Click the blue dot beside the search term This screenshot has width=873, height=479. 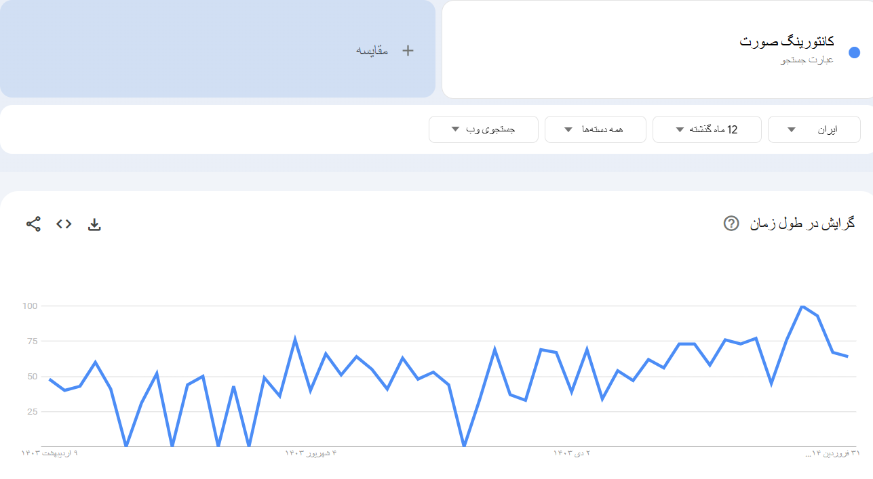coord(854,53)
